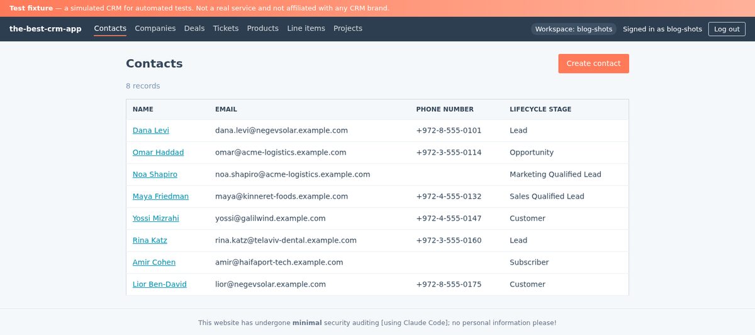Click the LIFECYCLE STAGE column header
This screenshot has height=335, width=755.
540,109
